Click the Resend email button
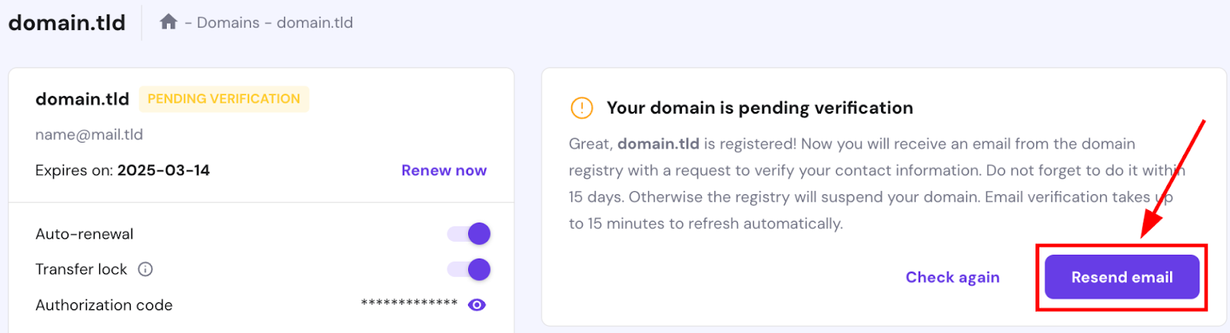This screenshot has height=333, width=1230. [1122, 277]
